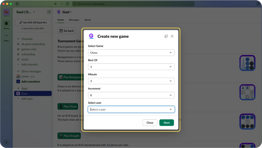Click the backgammon game thumbnail icon
The width and height of the screenshot is (262, 148).
click(247, 63)
